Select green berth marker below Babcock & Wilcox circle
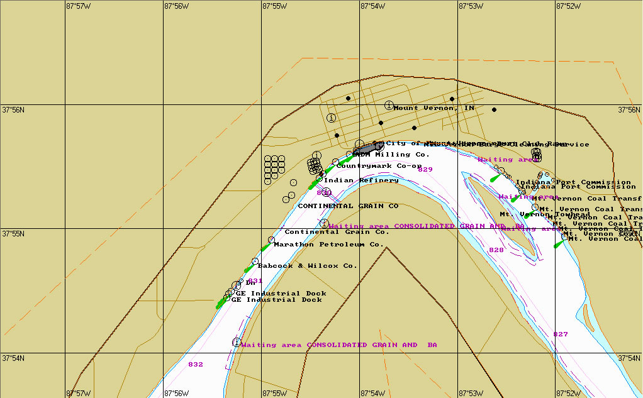643x398 pixels. click(249, 269)
